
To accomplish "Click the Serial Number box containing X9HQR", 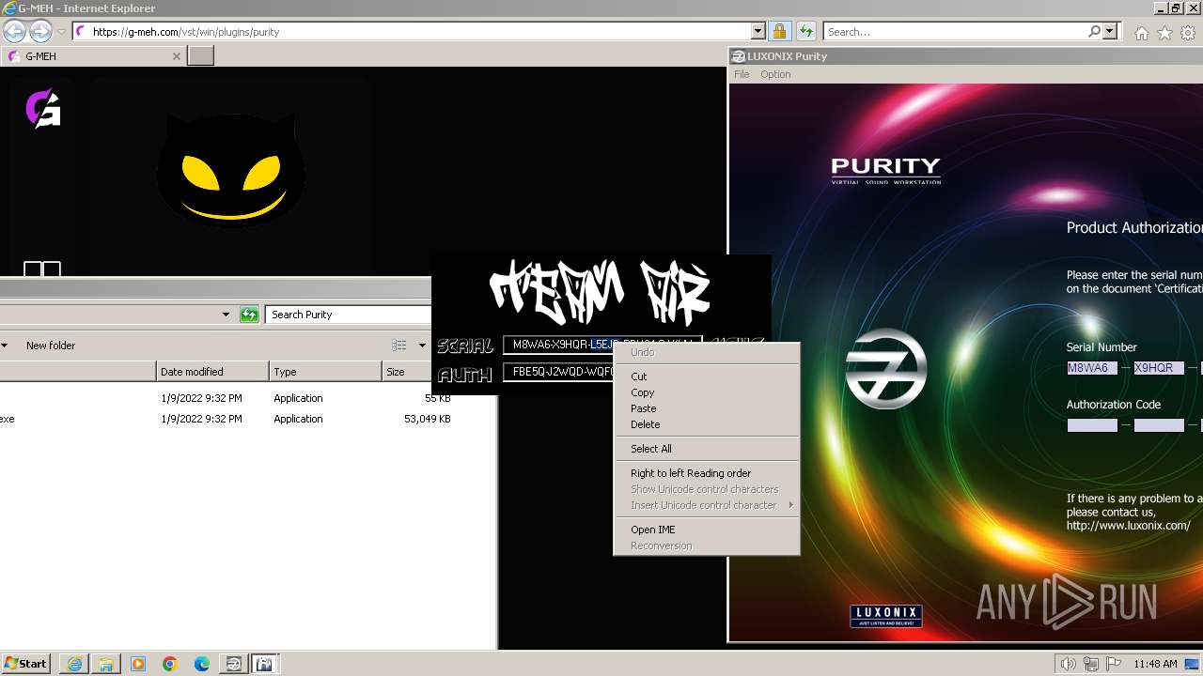I will pyautogui.click(x=1159, y=368).
